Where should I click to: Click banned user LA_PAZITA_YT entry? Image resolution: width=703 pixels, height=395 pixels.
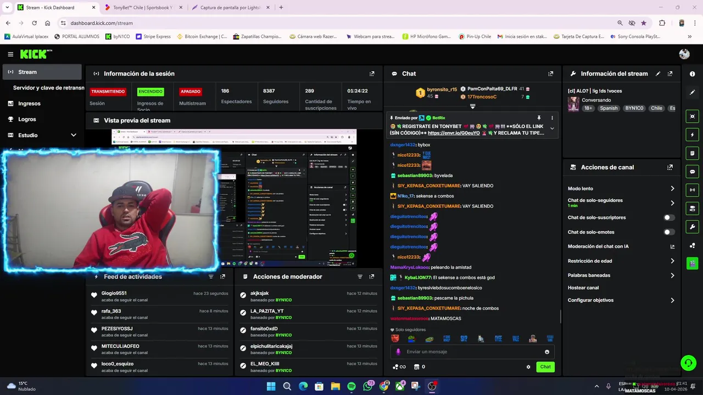(267, 311)
